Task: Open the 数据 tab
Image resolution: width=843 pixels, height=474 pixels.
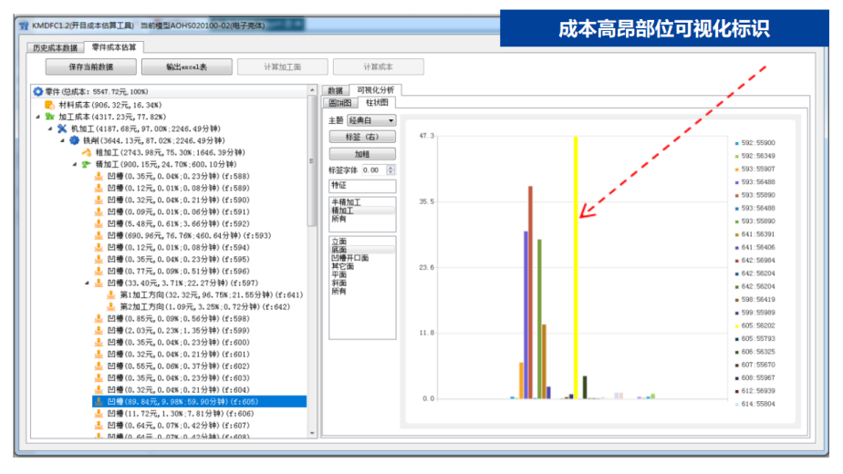Action: (x=336, y=90)
